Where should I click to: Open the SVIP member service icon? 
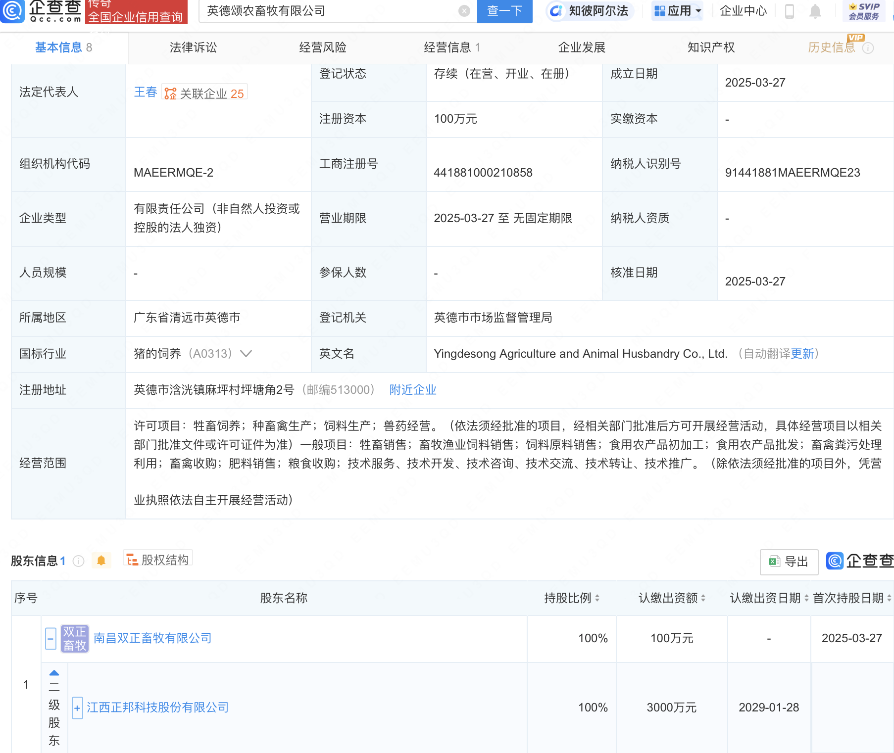(x=864, y=11)
